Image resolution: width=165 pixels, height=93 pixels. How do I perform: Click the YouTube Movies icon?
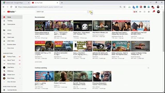click(4, 90)
